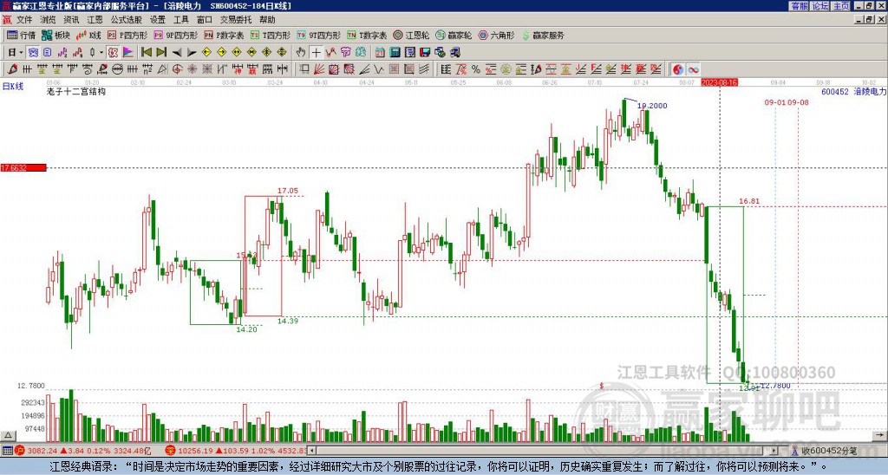Open the 板块 sector view
The width and height of the screenshot is (888, 475).
[56, 35]
